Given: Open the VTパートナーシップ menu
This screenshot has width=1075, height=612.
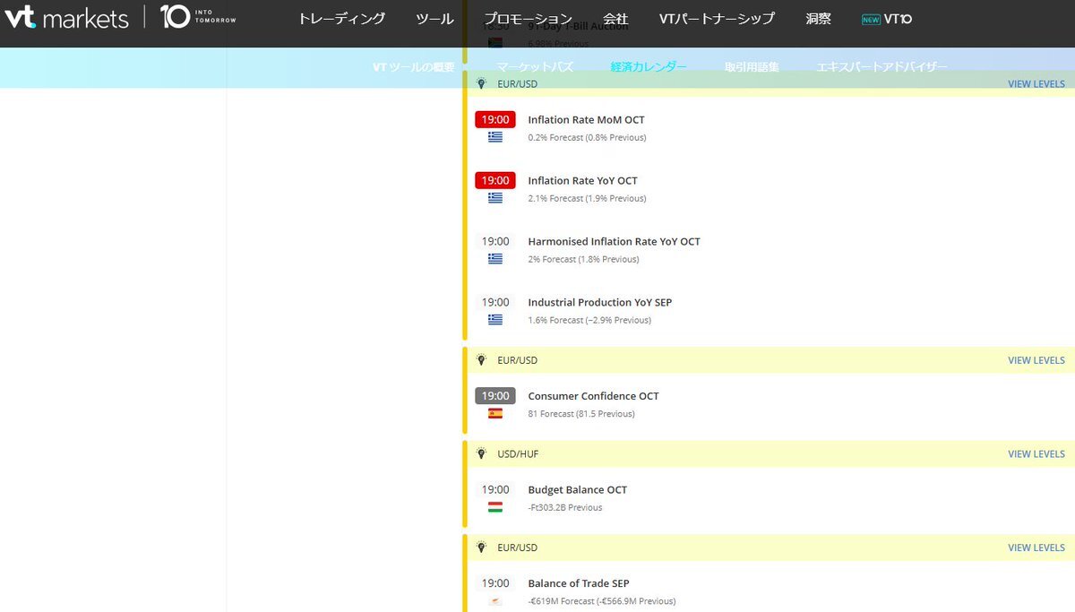Looking at the screenshot, I should pyautogui.click(x=717, y=19).
